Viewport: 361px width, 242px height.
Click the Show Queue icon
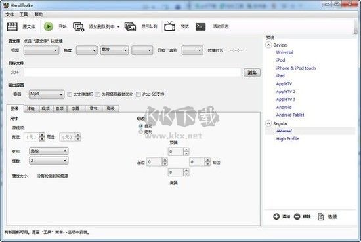click(130, 27)
